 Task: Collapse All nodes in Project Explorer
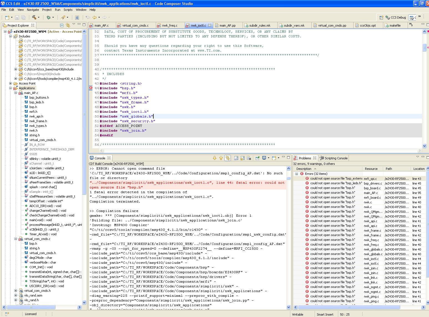pyautogui.click(x=62, y=25)
